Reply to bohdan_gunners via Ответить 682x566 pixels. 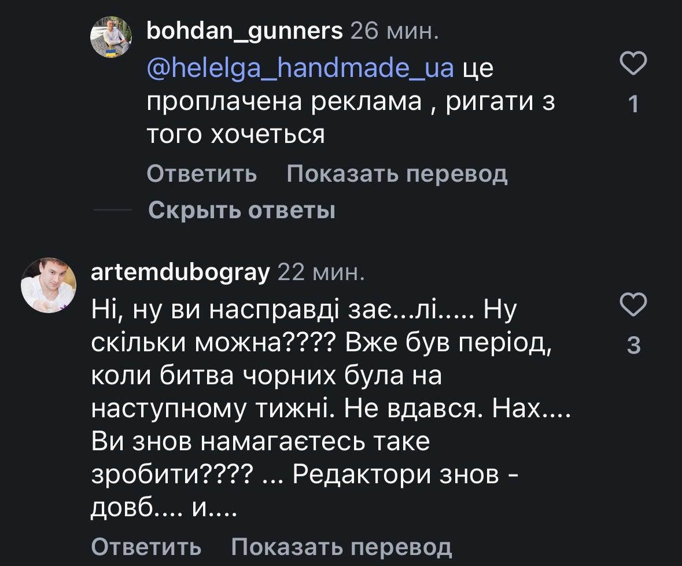coord(202,173)
